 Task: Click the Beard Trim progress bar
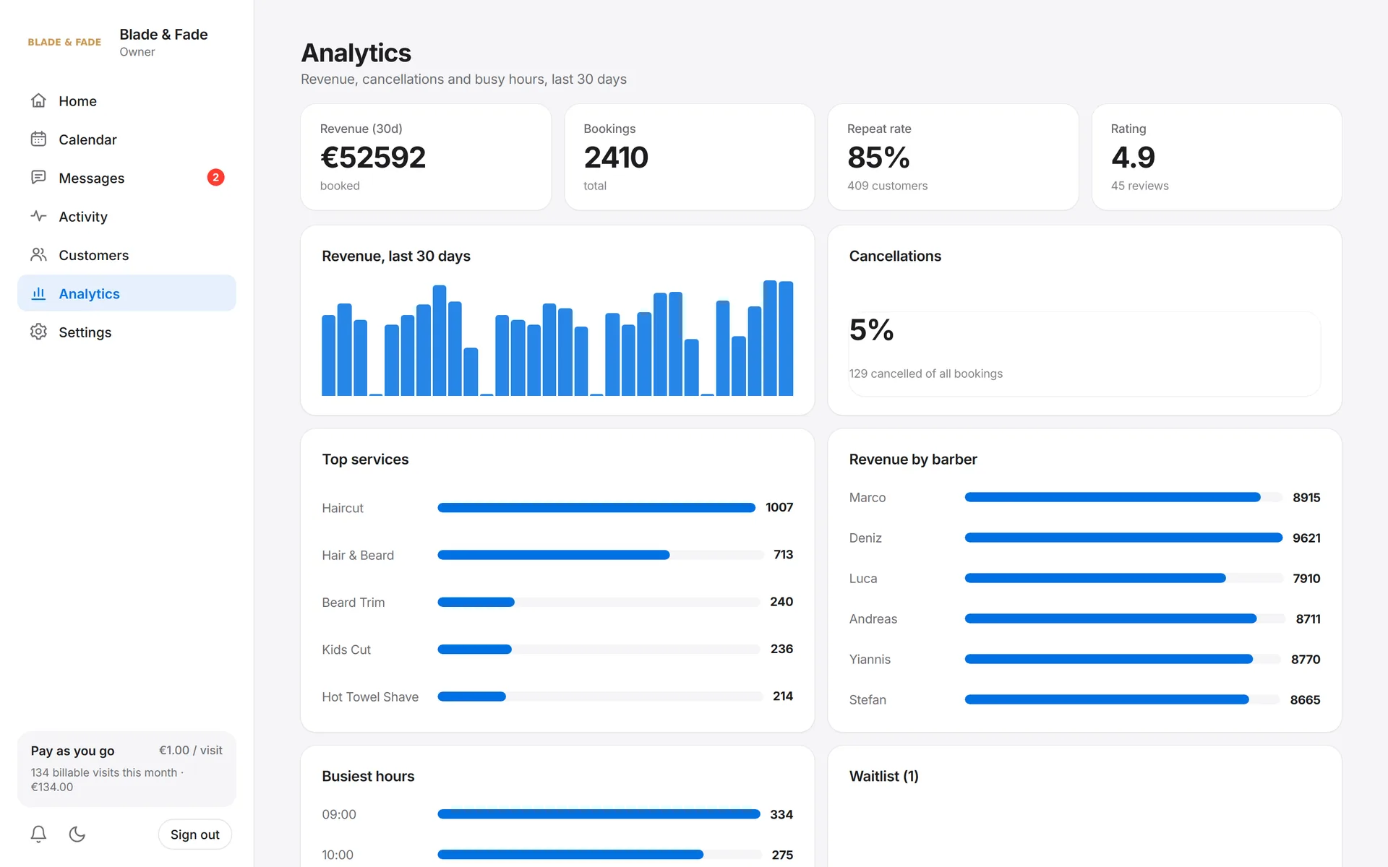coord(599,602)
